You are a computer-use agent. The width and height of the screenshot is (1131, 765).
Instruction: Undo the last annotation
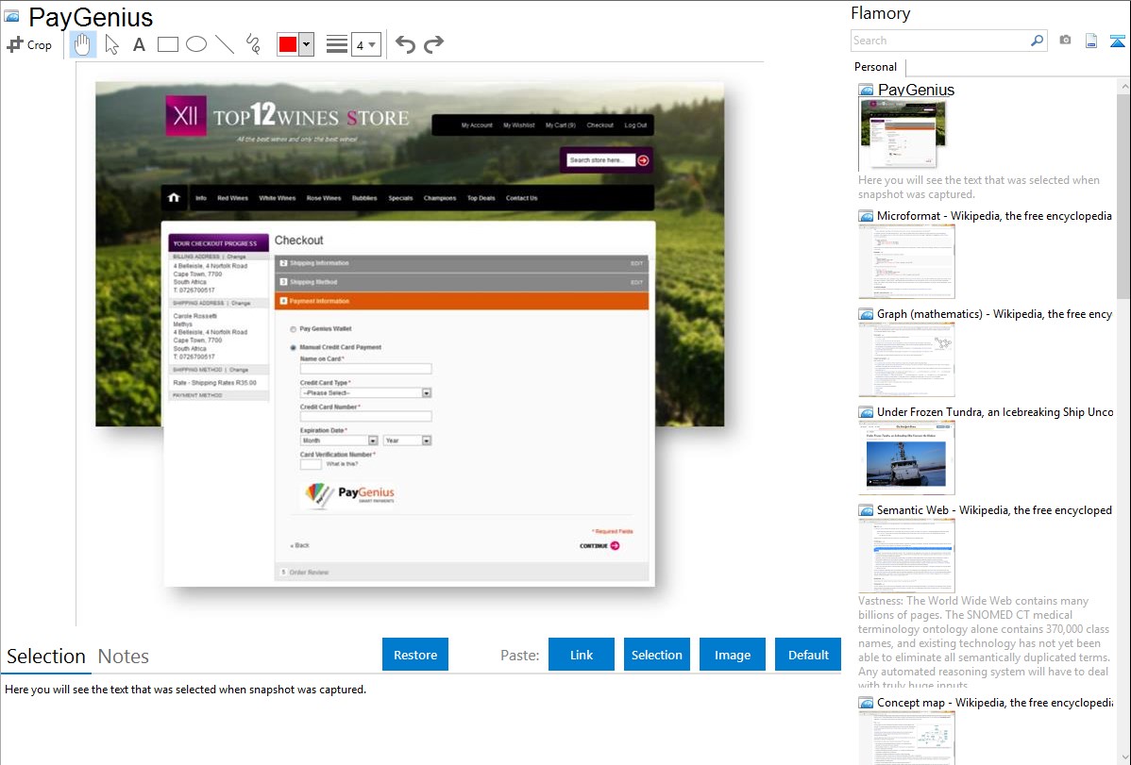405,44
